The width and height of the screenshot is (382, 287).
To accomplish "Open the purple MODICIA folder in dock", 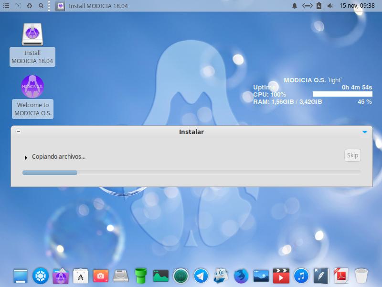I will (61, 276).
